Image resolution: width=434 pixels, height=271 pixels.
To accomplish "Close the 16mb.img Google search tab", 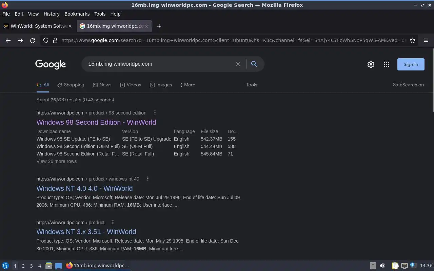I will (x=146, y=26).
